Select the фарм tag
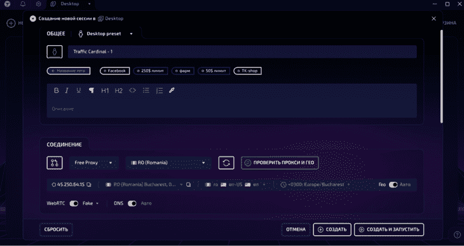Screen dimensions: 464x246 [182, 71]
